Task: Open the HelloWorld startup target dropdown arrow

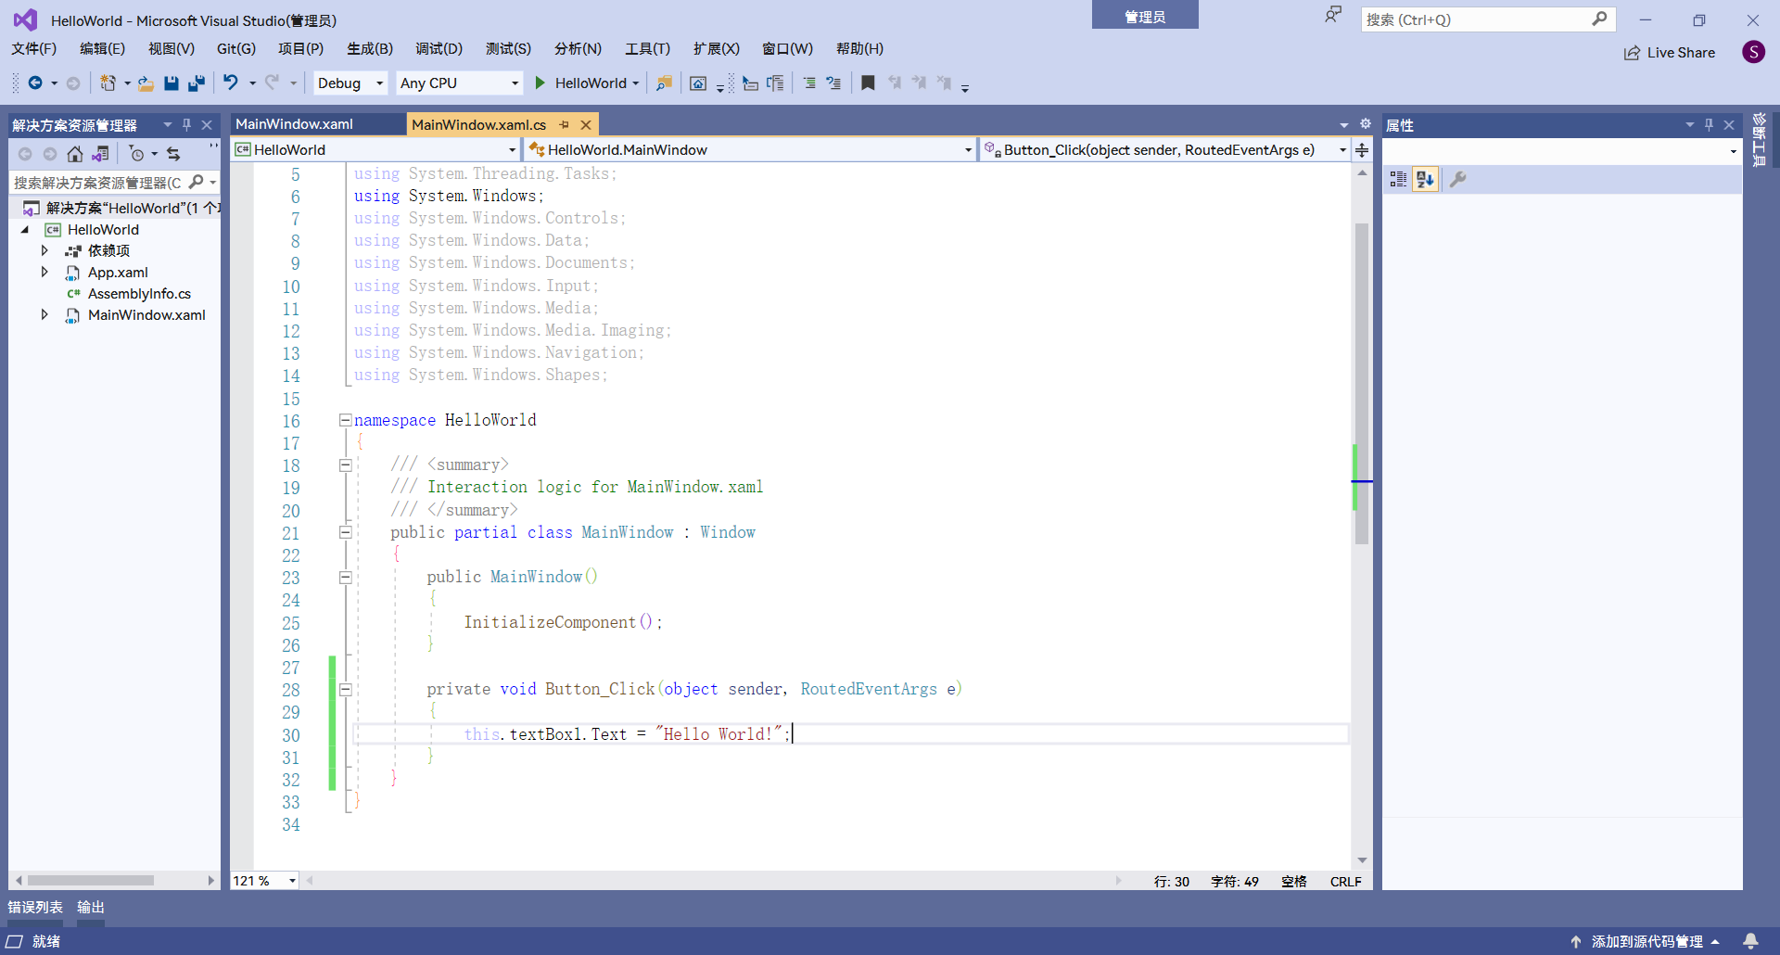Action: click(x=636, y=83)
